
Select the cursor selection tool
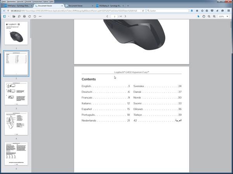pos(198,16)
